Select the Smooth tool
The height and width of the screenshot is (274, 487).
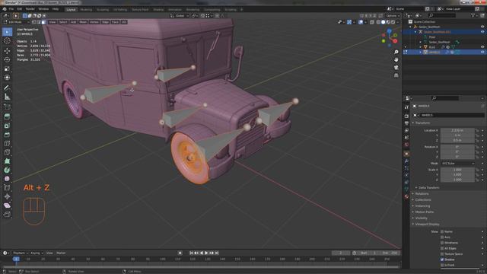coord(7,179)
